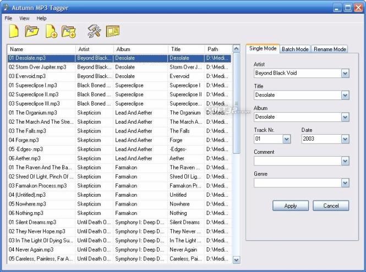Select row '03 Supereclipse III.mp3'
The image size is (366, 272).
click(119, 103)
